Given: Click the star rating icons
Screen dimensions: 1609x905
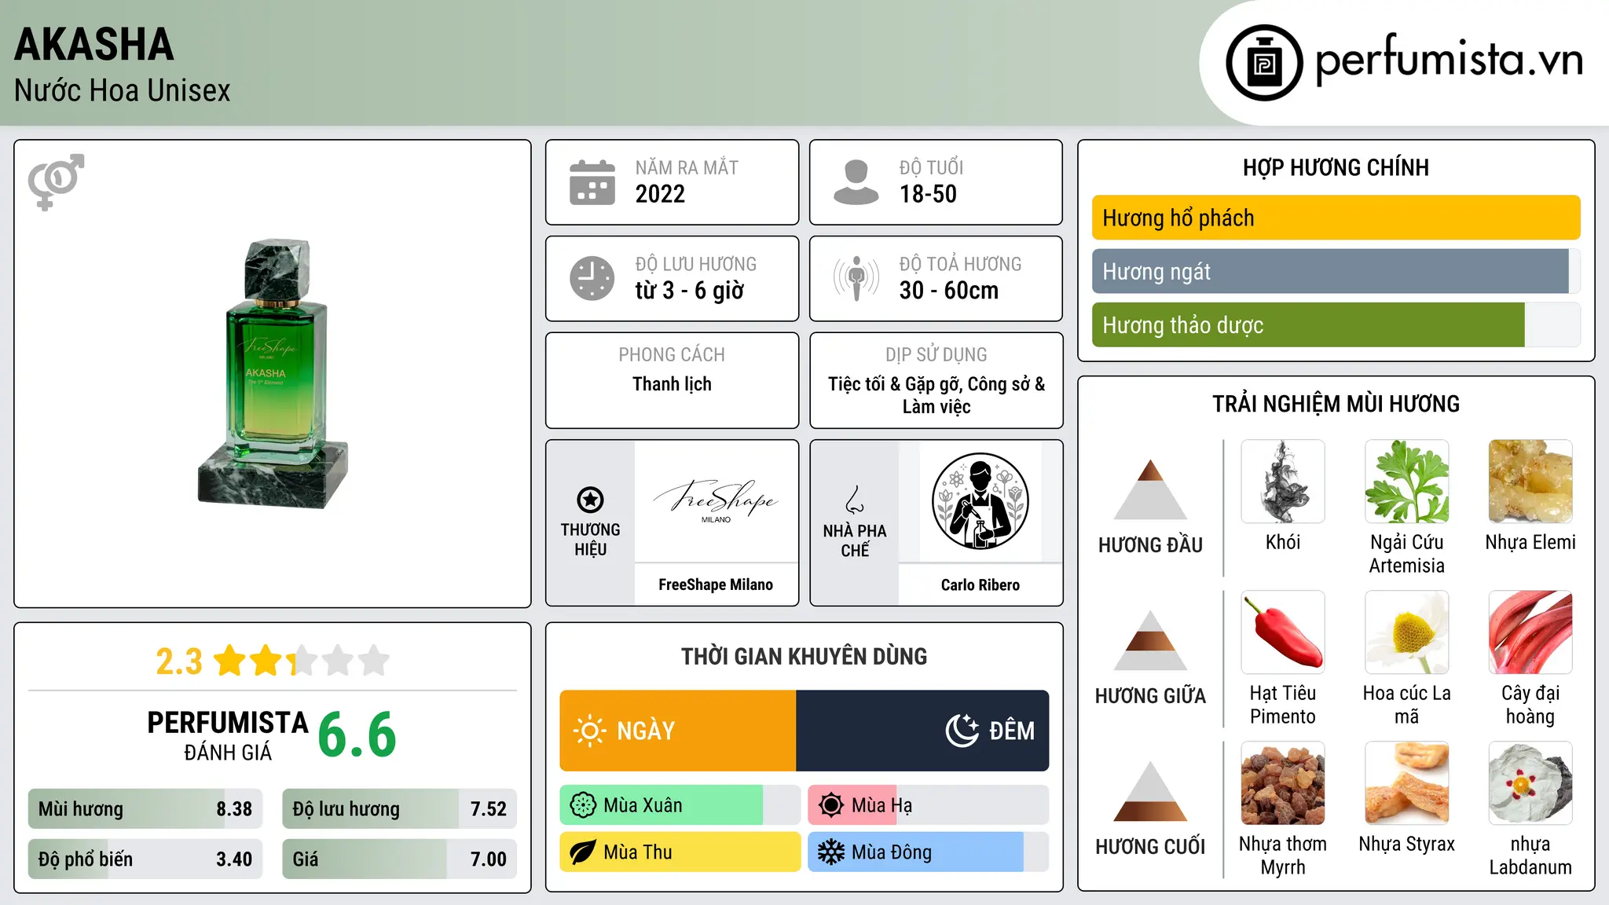Looking at the screenshot, I should [x=302, y=661].
